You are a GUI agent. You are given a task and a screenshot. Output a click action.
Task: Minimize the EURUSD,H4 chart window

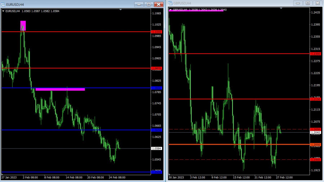click(x=139, y=4)
